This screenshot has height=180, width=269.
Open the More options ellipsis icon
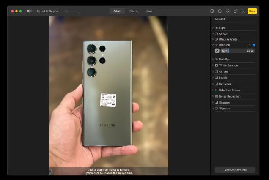(x=220, y=11)
